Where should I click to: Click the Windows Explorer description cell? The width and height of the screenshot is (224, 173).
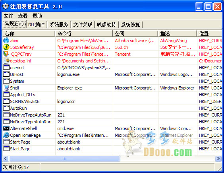177,88
